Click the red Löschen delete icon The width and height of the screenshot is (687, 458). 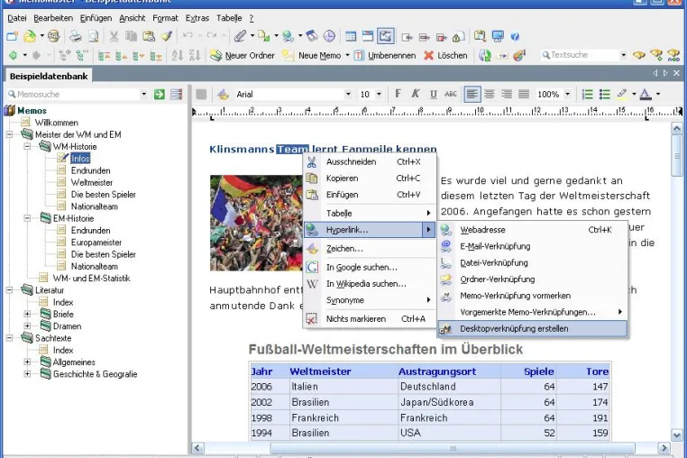point(428,55)
